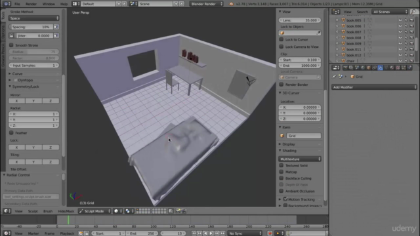The width and height of the screenshot is (420, 236).
Task: Expand the Curve panel
Action: point(17,73)
